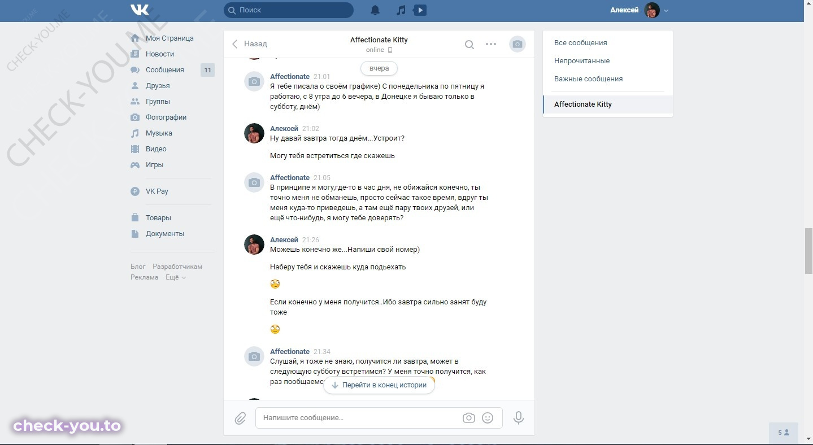The image size is (813, 445).
Task: Open the music note icon in header
Action: click(x=401, y=10)
